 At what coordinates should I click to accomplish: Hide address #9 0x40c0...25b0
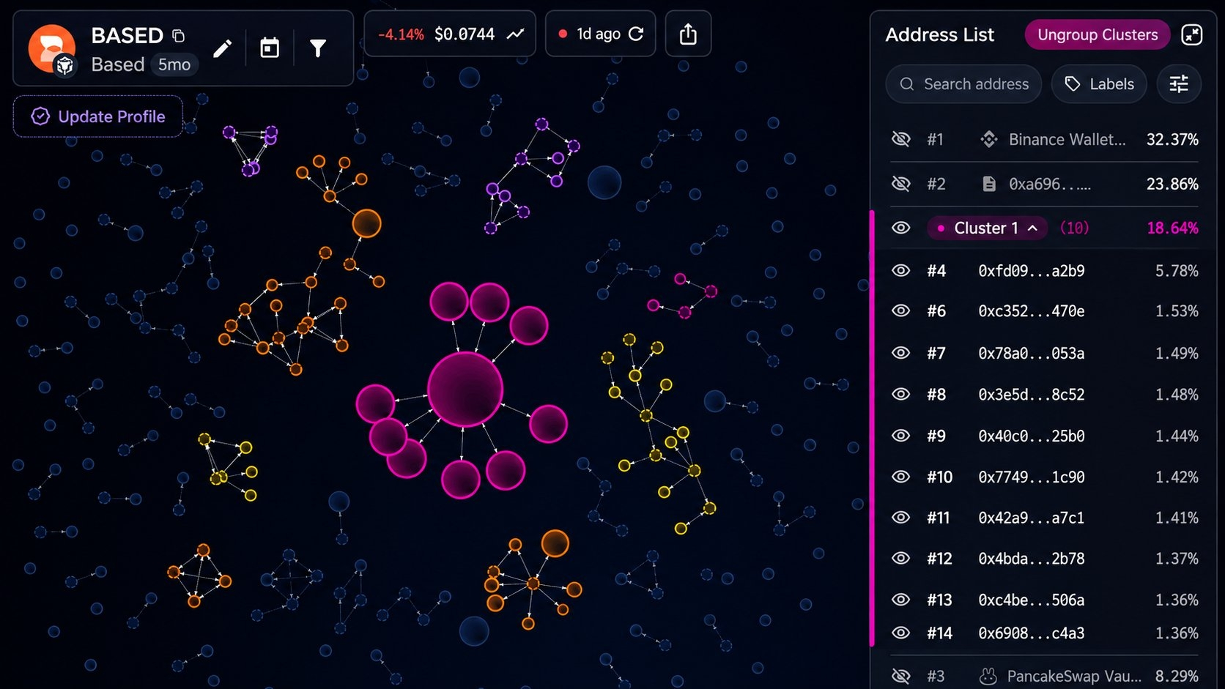[x=900, y=436]
